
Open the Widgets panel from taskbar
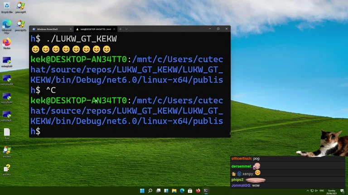point(166,190)
